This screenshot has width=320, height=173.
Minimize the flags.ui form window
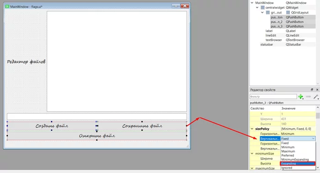point(176,6)
